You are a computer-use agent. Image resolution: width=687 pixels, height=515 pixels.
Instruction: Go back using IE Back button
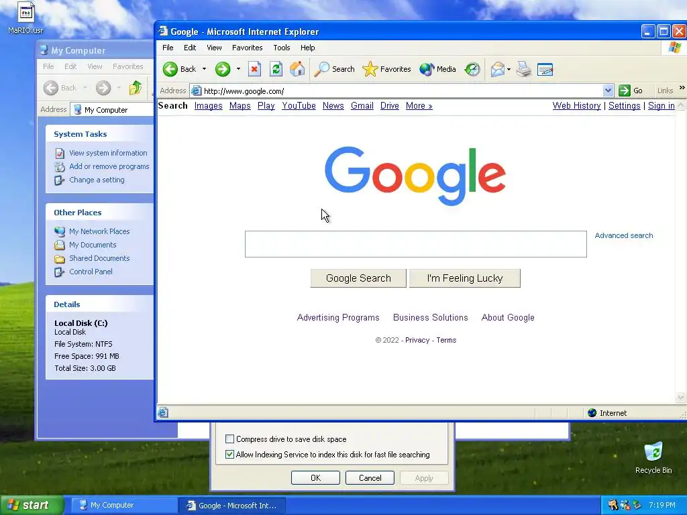click(180, 69)
